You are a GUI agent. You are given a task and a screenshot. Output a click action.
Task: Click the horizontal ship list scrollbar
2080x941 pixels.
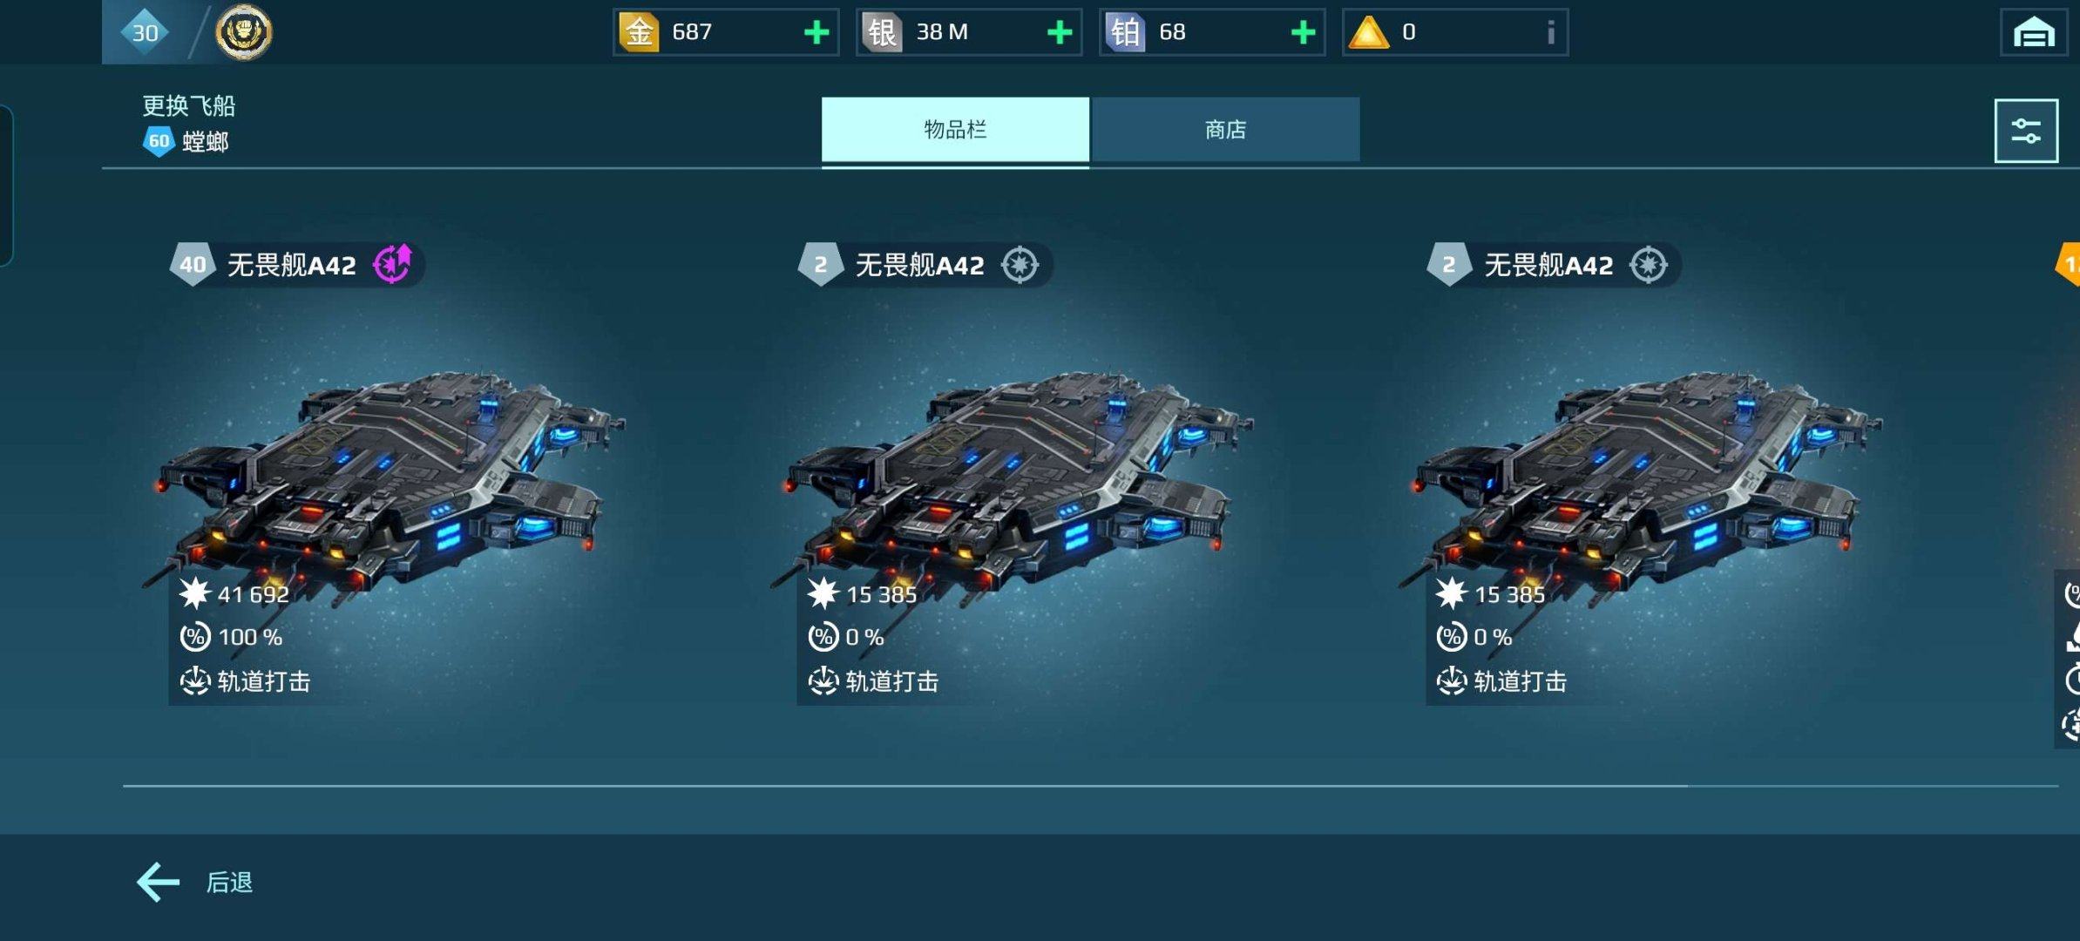coord(1090,786)
